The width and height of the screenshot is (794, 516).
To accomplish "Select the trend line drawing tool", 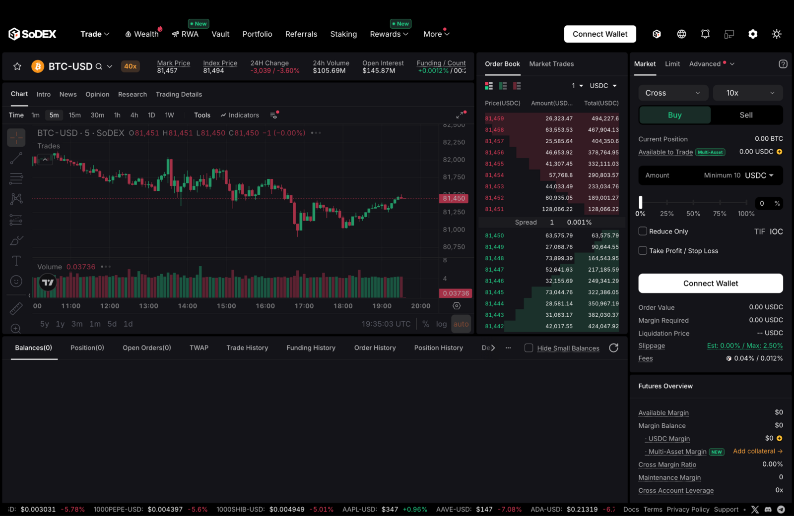I will (16, 158).
